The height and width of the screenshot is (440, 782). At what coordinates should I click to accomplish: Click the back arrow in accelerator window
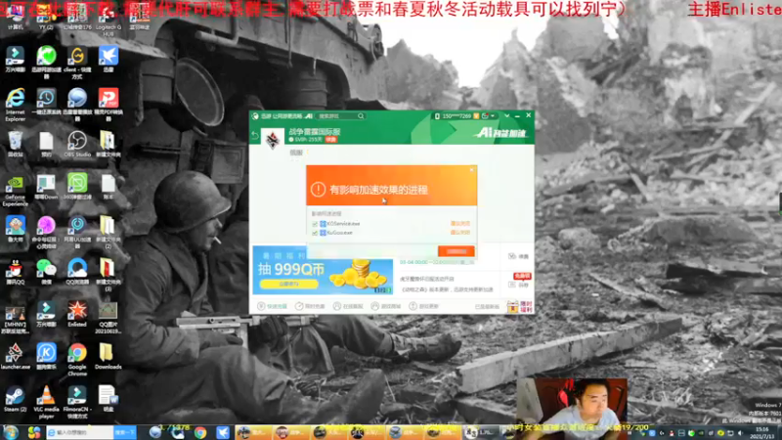pyautogui.click(x=255, y=135)
